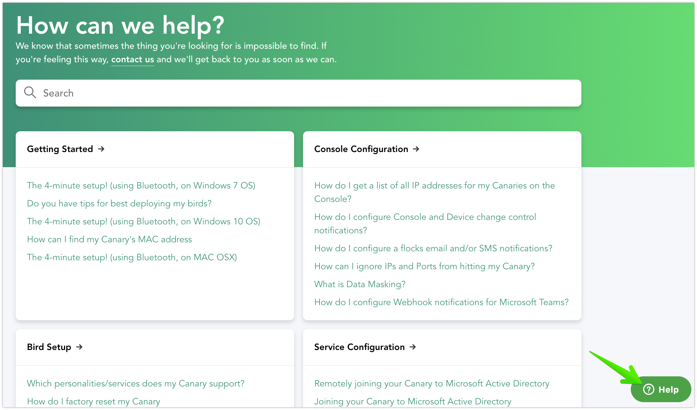Open the contact us link

pos(133,59)
